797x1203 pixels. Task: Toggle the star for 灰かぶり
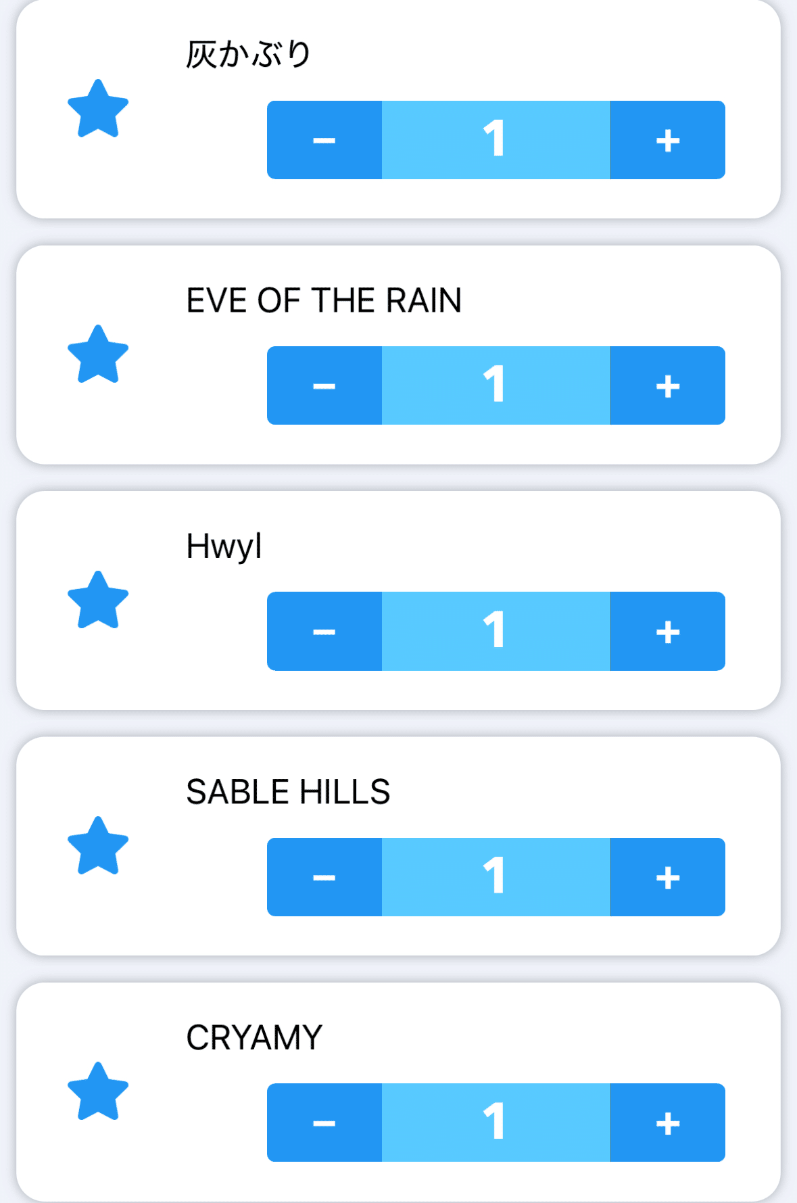point(98,110)
